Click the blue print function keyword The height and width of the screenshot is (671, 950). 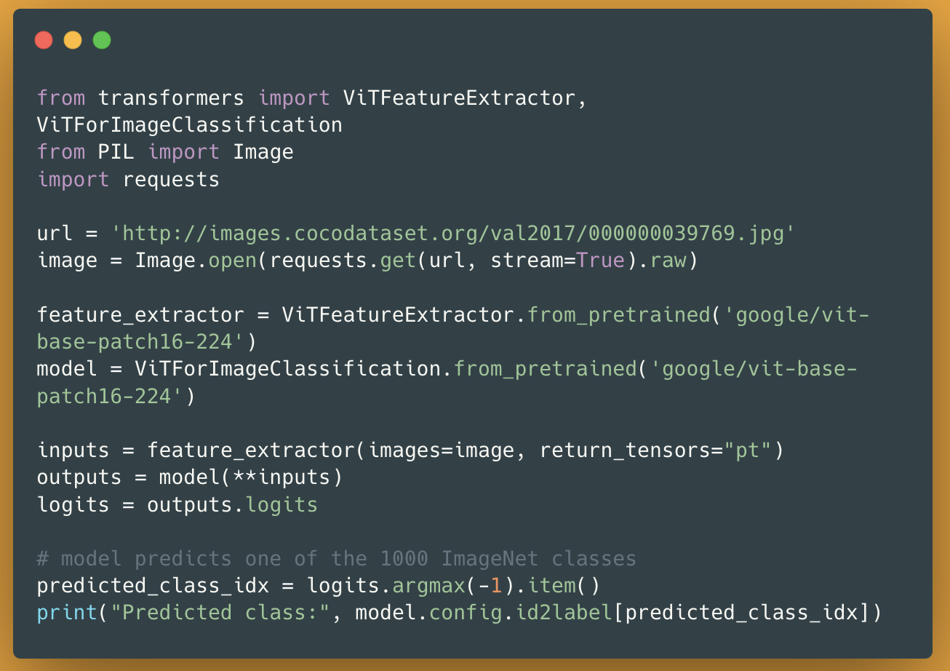pos(67,613)
